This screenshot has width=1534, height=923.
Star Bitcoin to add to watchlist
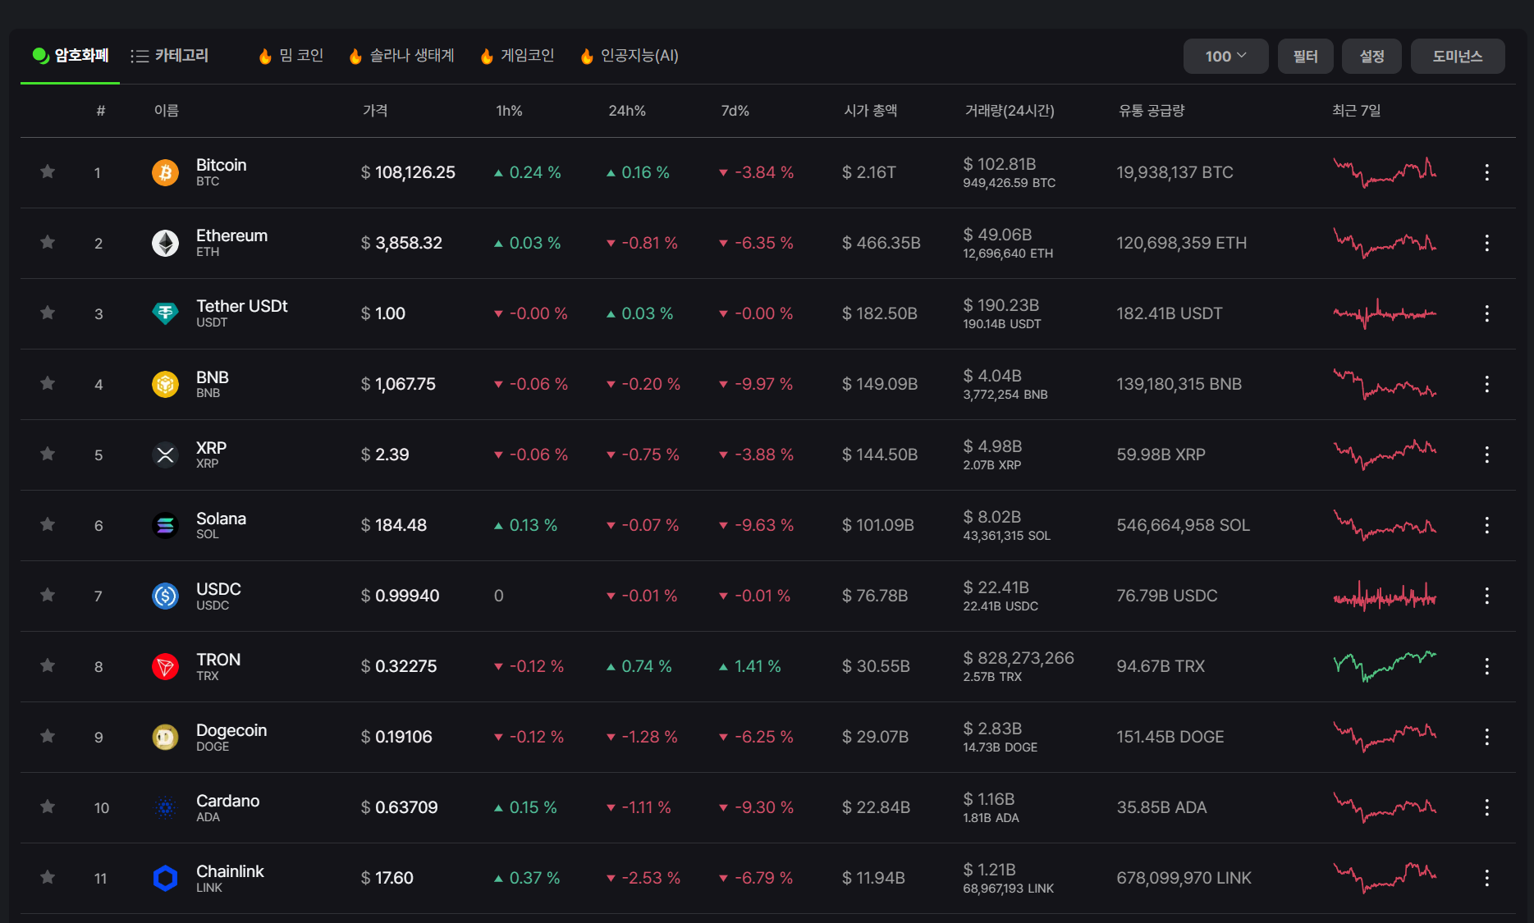click(x=48, y=171)
